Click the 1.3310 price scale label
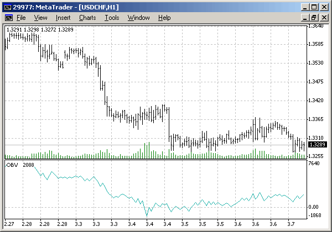Screen dimensions: 332x232 click(316, 138)
